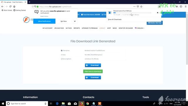Open the Microsoft Store taskbar icon

(69, 103)
